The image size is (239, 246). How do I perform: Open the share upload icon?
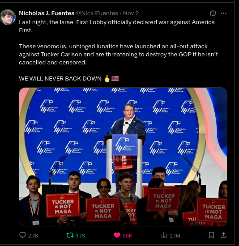pyautogui.click(x=223, y=235)
